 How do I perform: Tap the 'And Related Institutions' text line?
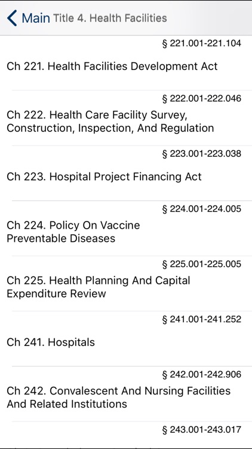(x=67, y=404)
